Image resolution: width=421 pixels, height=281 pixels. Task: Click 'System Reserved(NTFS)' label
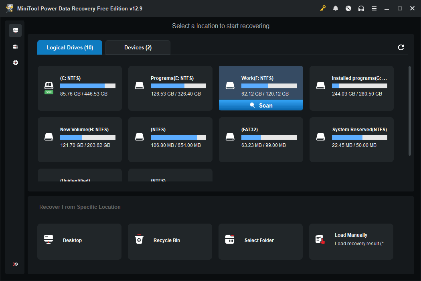click(360, 130)
